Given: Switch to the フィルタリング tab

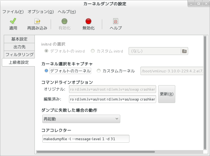Looking at the screenshot, I should (x=19, y=55).
